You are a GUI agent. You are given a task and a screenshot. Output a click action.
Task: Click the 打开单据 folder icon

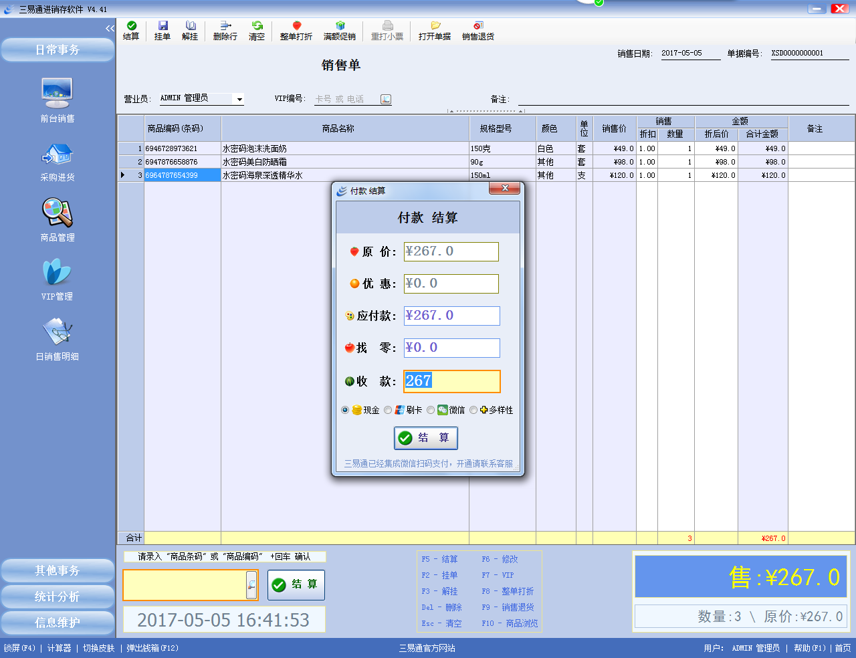coord(435,31)
